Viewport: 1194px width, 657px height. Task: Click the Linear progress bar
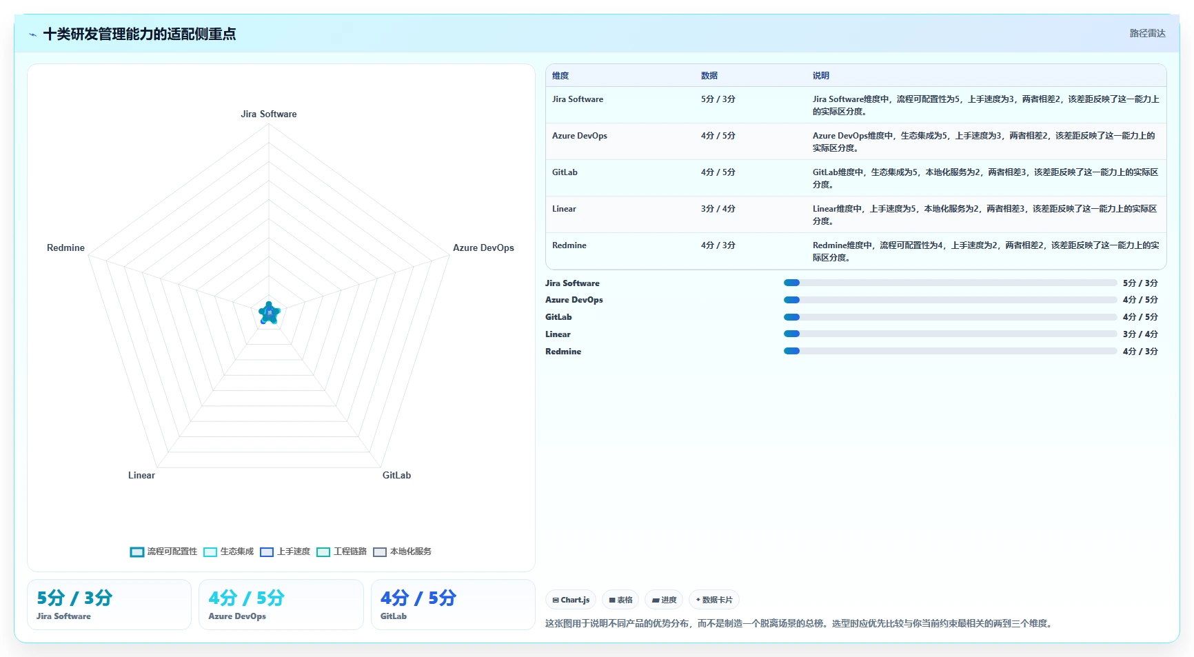[950, 334]
